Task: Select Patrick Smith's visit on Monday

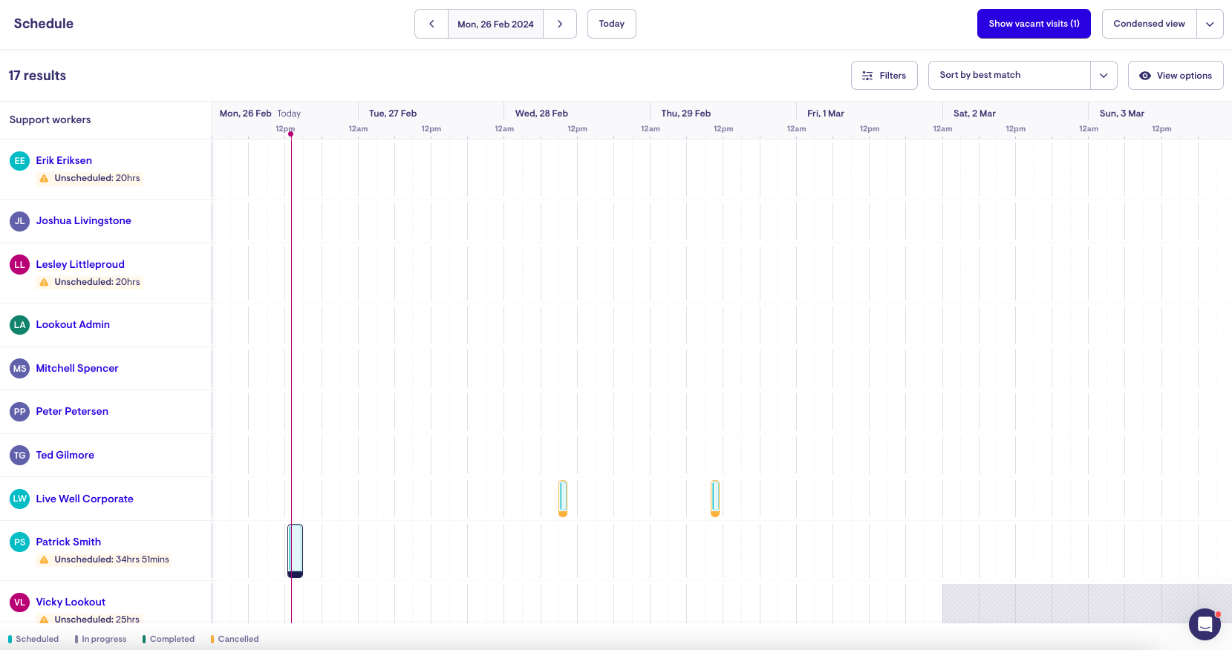Action: (296, 550)
